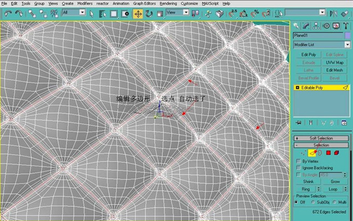Click the Grow selection button
The height and width of the screenshot is (221, 353).
(335, 181)
